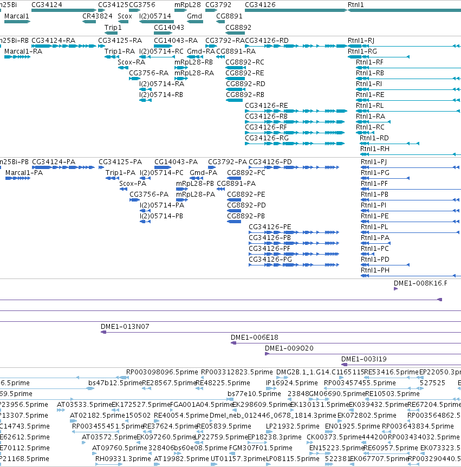Click the Rtnl1-PC protein label
Screen dimensions: 461x467
click(375, 249)
